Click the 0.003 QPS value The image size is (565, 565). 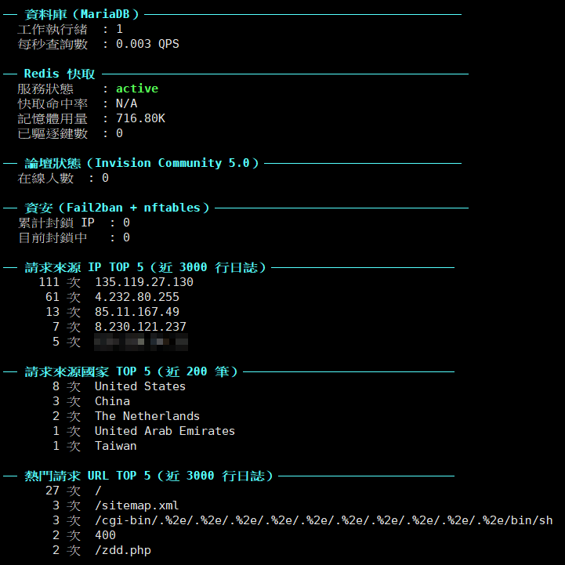147,44
